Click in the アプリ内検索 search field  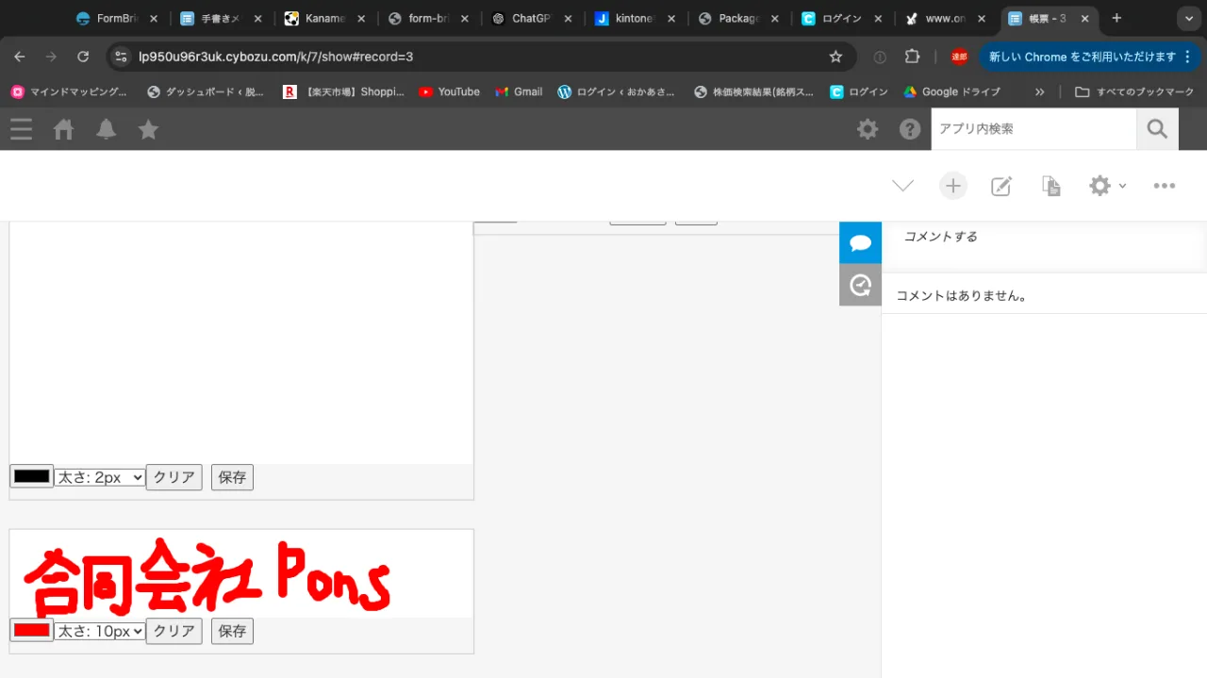(x=1033, y=129)
